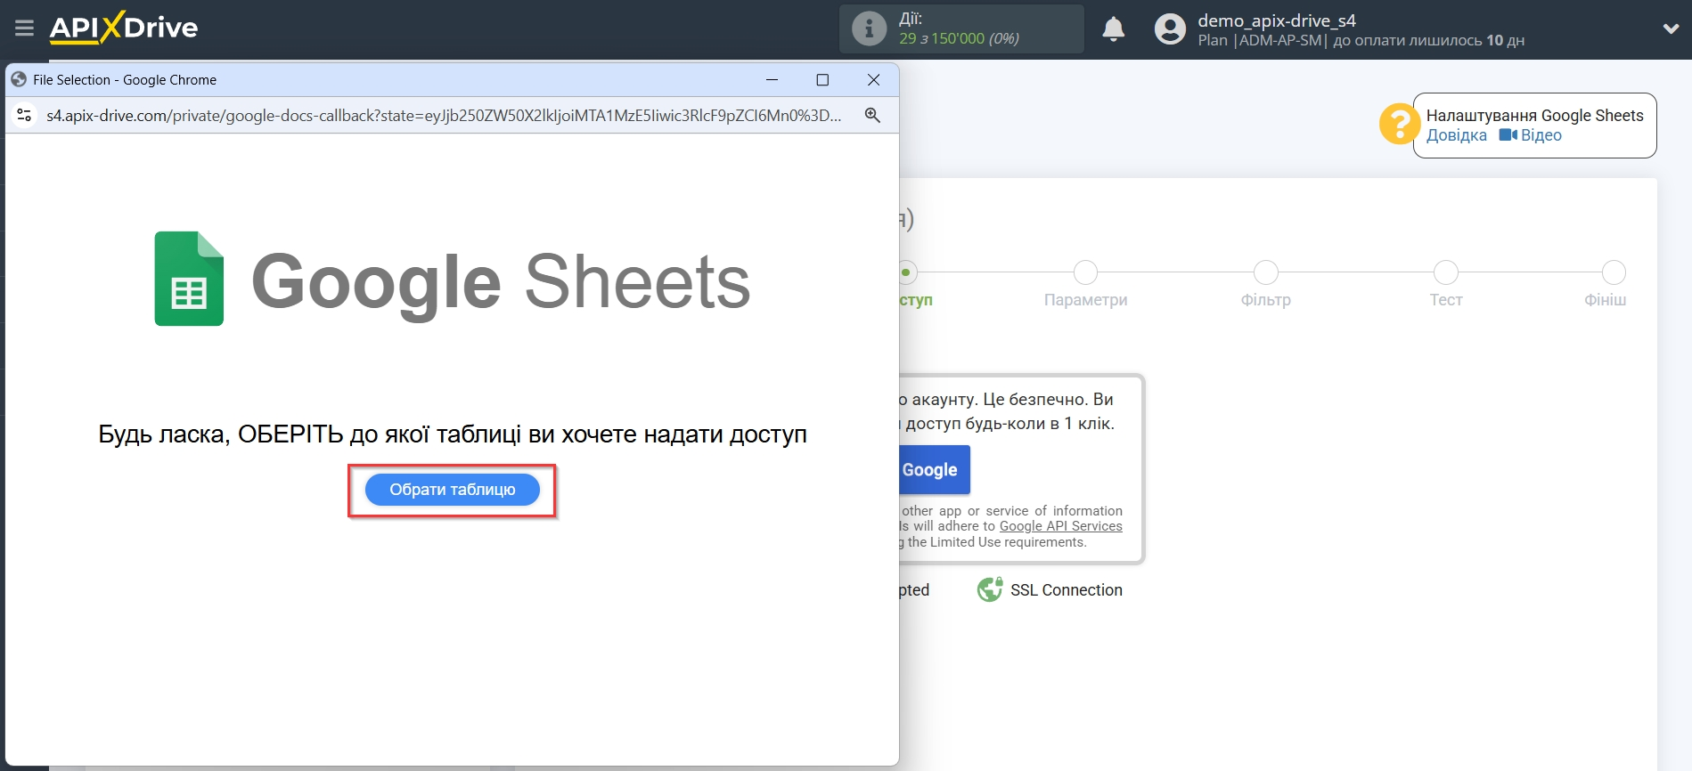Click the user avatar icon
The image size is (1692, 771).
coord(1170,29)
